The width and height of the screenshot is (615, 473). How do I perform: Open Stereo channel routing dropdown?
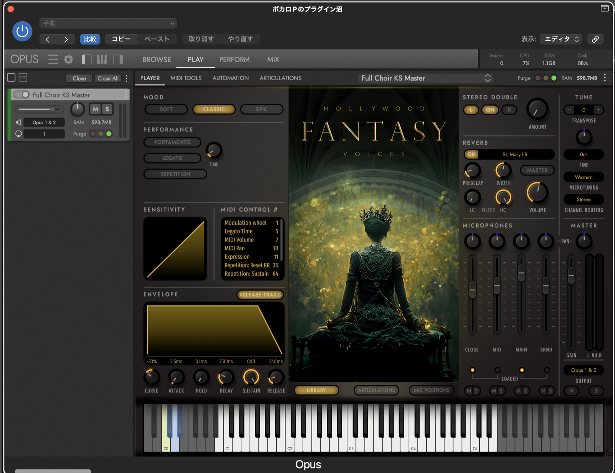tap(583, 200)
